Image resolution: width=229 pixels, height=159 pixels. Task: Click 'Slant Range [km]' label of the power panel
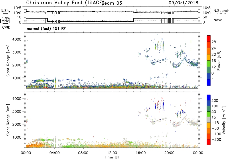tap(8, 61)
